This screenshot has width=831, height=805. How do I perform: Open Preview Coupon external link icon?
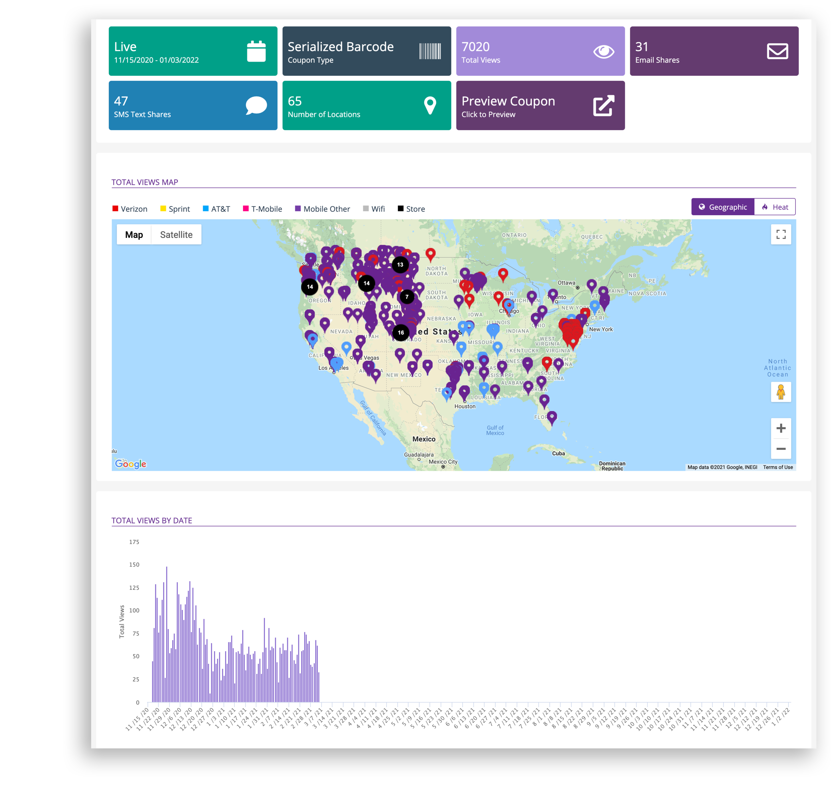click(604, 106)
